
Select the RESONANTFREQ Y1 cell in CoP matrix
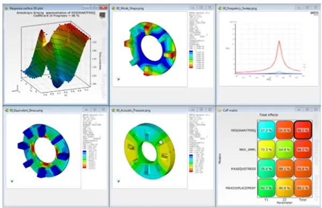click(266, 130)
